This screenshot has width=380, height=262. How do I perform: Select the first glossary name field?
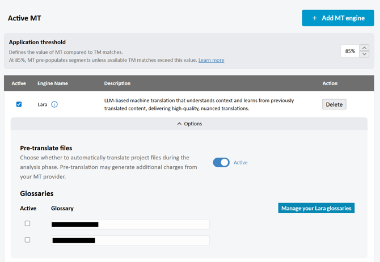click(x=130, y=225)
